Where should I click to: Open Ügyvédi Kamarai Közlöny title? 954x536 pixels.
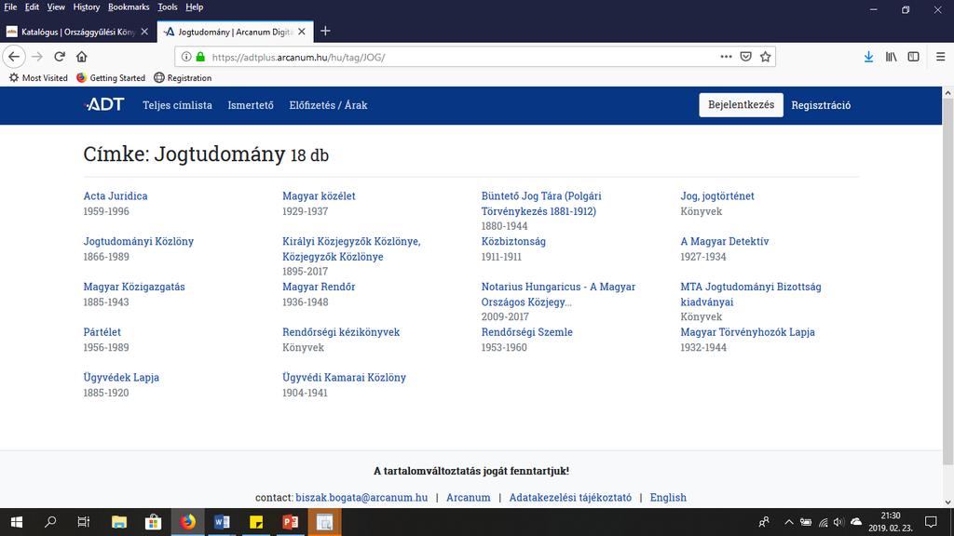point(344,378)
